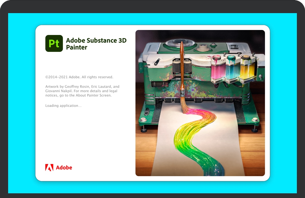Click the paint machine splash artwork
Screen dimensions: 305x198
(200, 103)
